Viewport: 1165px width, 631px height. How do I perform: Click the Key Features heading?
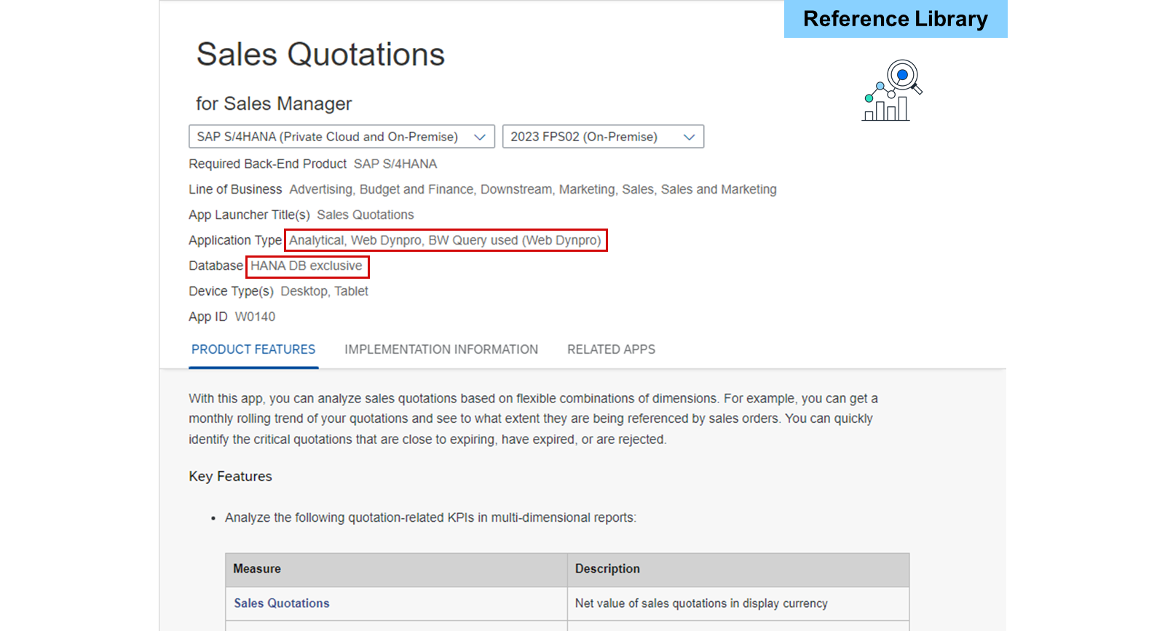point(230,477)
